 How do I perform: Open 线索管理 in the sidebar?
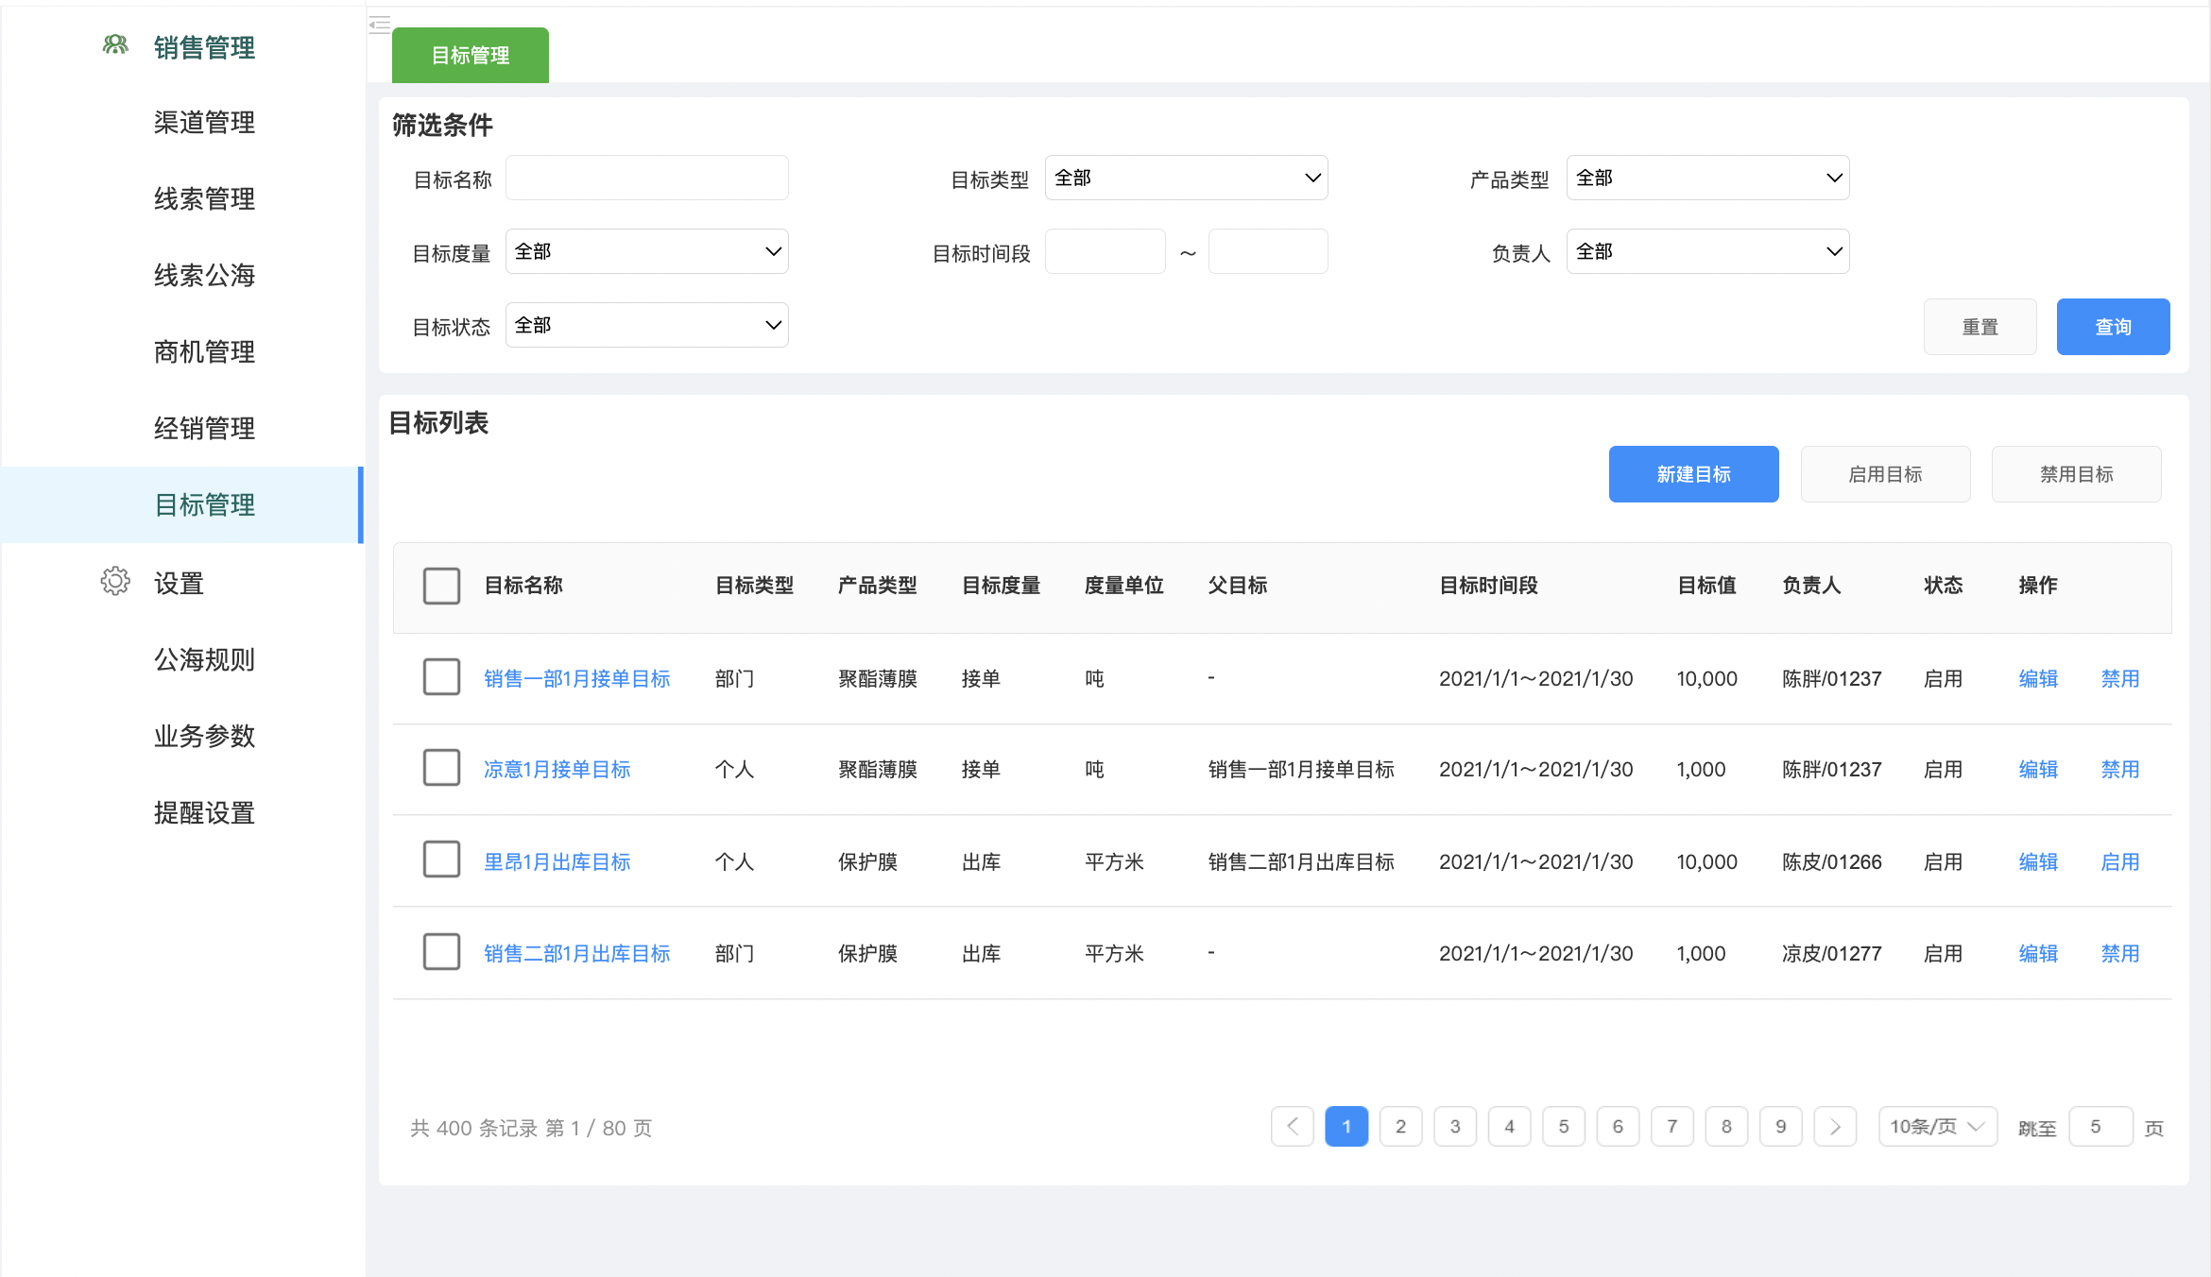(204, 198)
